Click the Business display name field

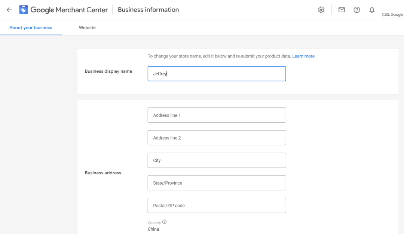(x=217, y=74)
